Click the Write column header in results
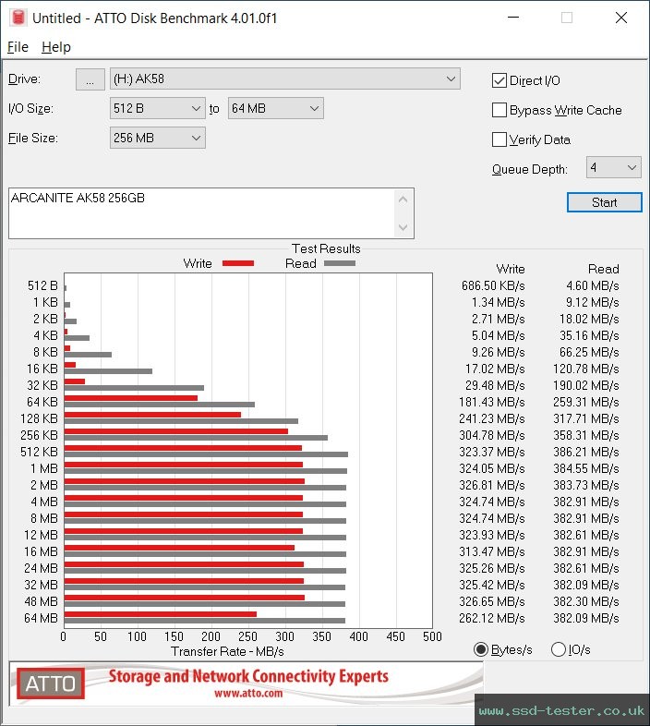This screenshot has height=726, width=650. click(511, 269)
